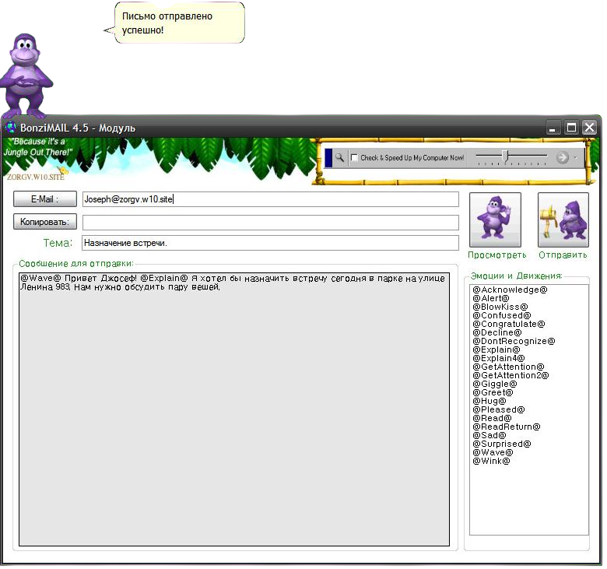Click the Тема subject input field
The height and width of the screenshot is (569, 607).
pos(270,243)
